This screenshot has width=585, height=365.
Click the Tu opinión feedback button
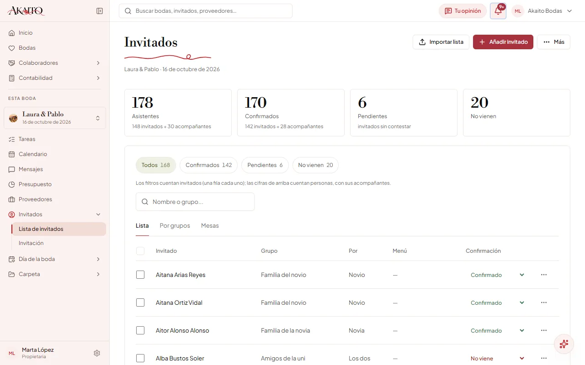463,11
